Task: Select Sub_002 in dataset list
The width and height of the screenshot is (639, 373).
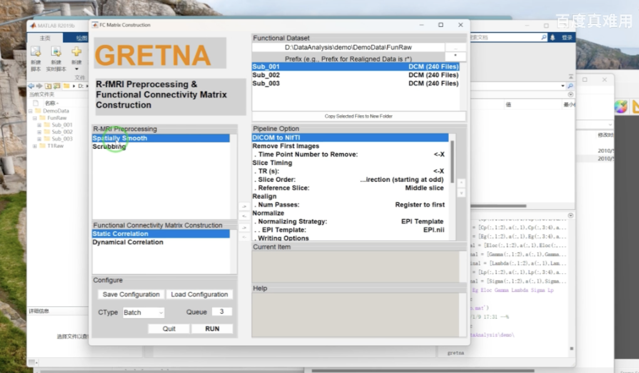Action: click(356, 75)
